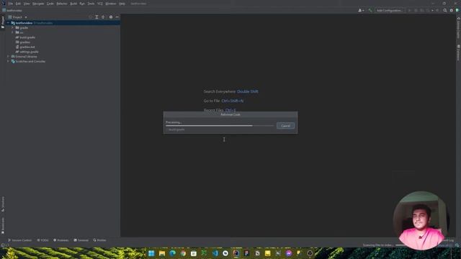This screenshot has height=259, width=461.
Task: Toggle the Project side tab
Action: tap(3, 22)
